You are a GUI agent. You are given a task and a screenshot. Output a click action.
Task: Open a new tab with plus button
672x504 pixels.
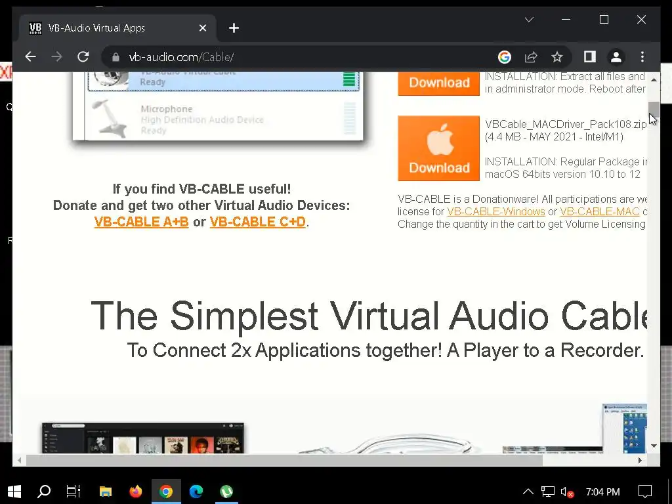click(x=234, y=28)
